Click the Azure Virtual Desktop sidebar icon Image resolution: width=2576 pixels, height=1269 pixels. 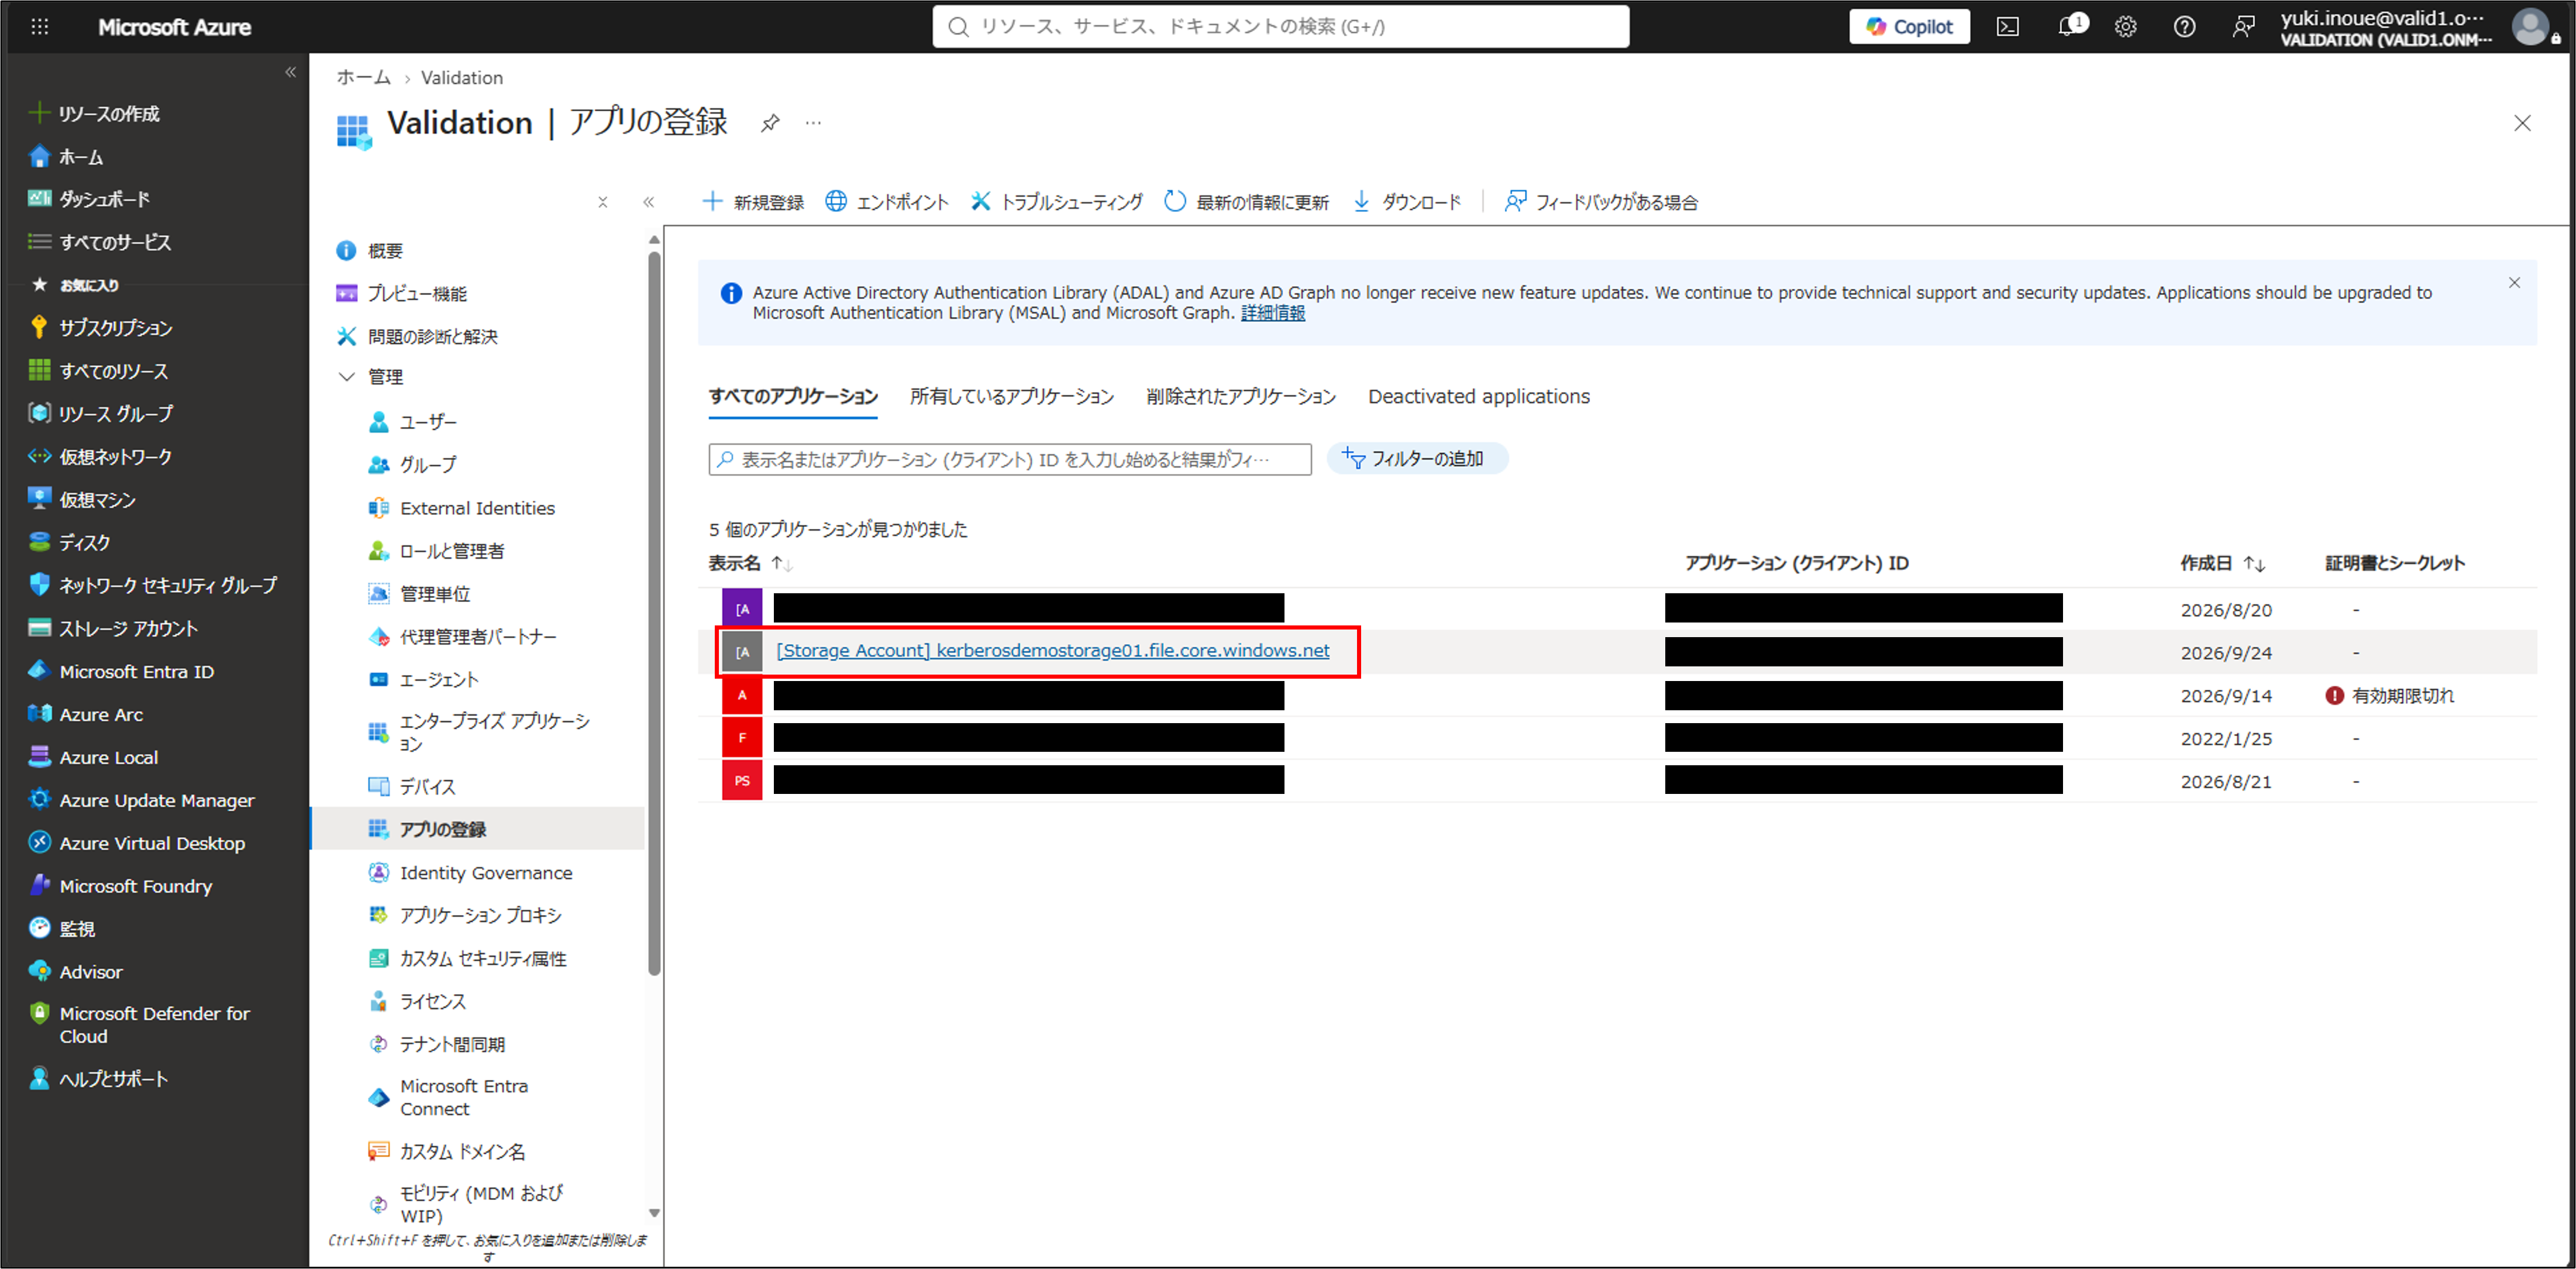[x=39, y=843]
